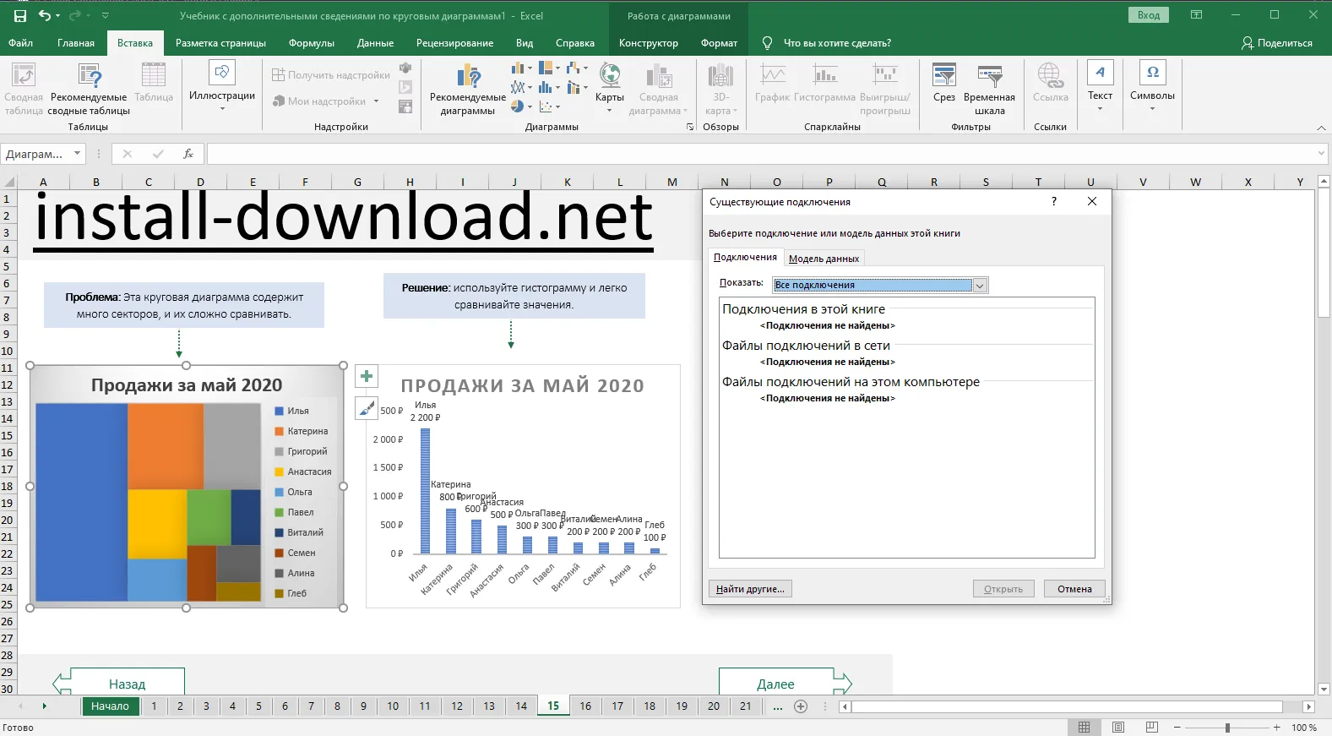Switch to the 'Модель данных' tab
This screenshot has width=1332, height=736.
(824, 259)
